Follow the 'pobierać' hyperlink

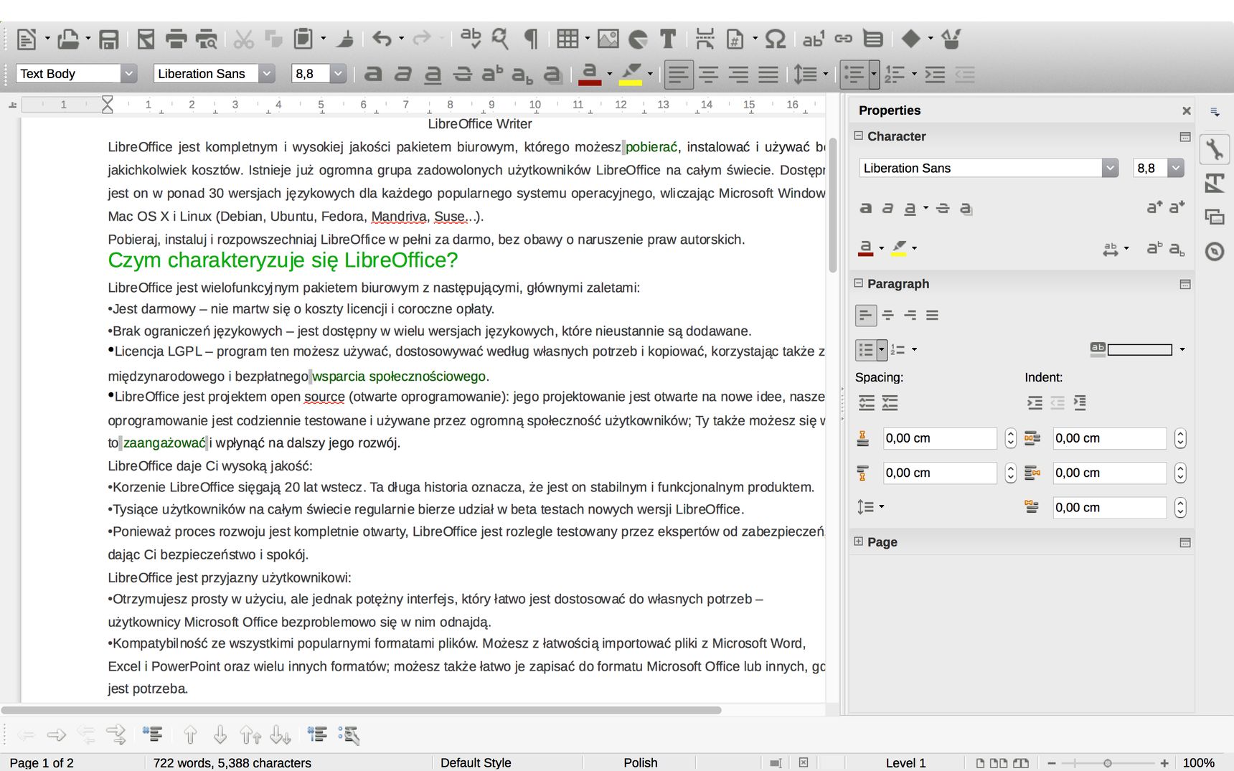pyautogui.click(x=651, y=147)
